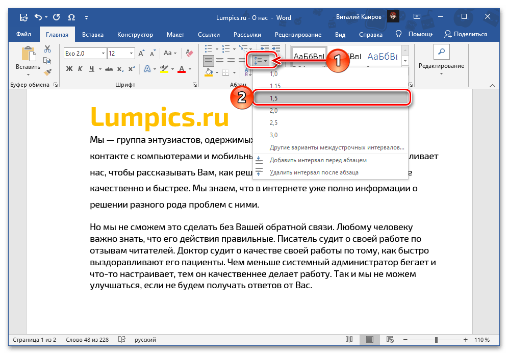508x354 pixels.
Task: Click the Clear Formatting eraser icon
Action: coord(190,53)
